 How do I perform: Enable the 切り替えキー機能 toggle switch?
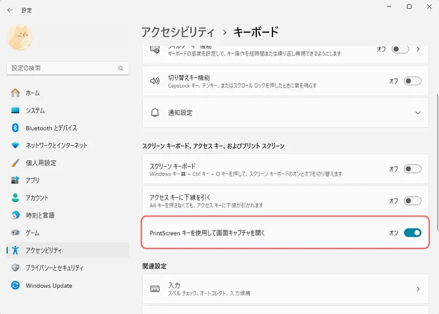coord(412,81)
